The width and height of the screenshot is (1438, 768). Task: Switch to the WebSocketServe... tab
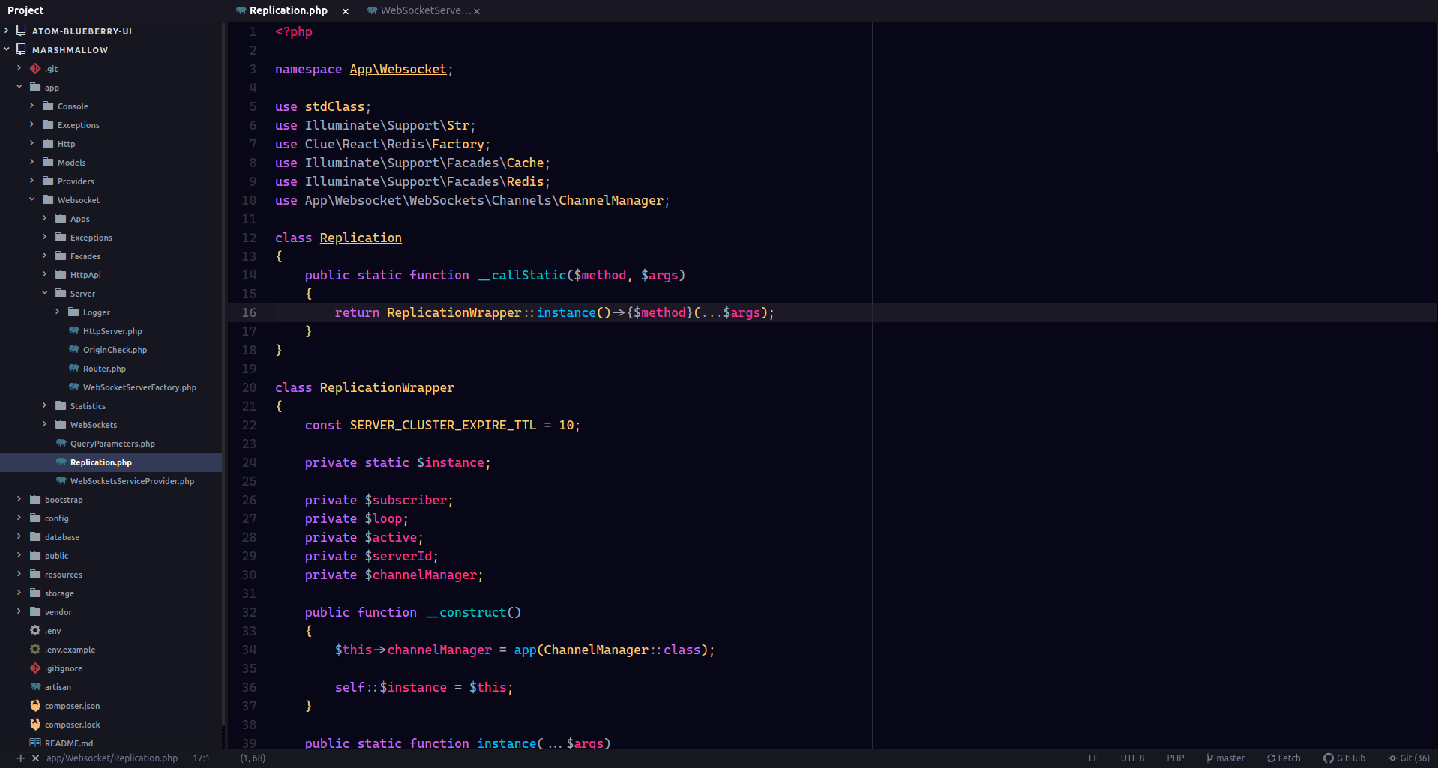pos(426,10)
